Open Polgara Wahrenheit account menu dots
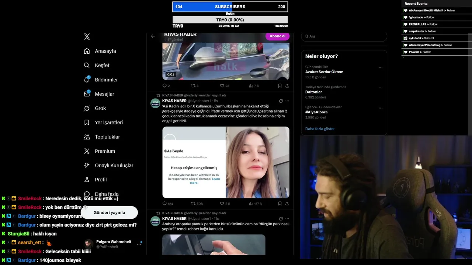 [x=139, y=244]
